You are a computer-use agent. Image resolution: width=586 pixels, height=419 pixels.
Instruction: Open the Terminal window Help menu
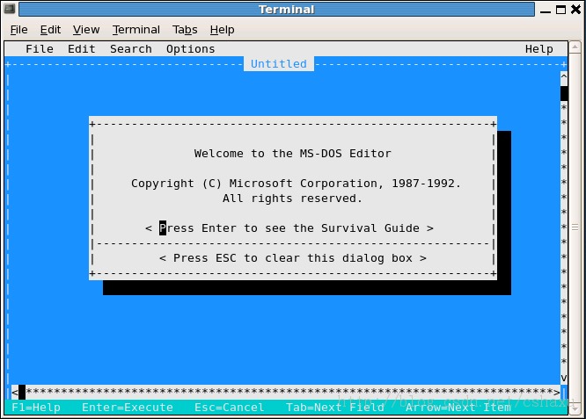pos(222,30)
